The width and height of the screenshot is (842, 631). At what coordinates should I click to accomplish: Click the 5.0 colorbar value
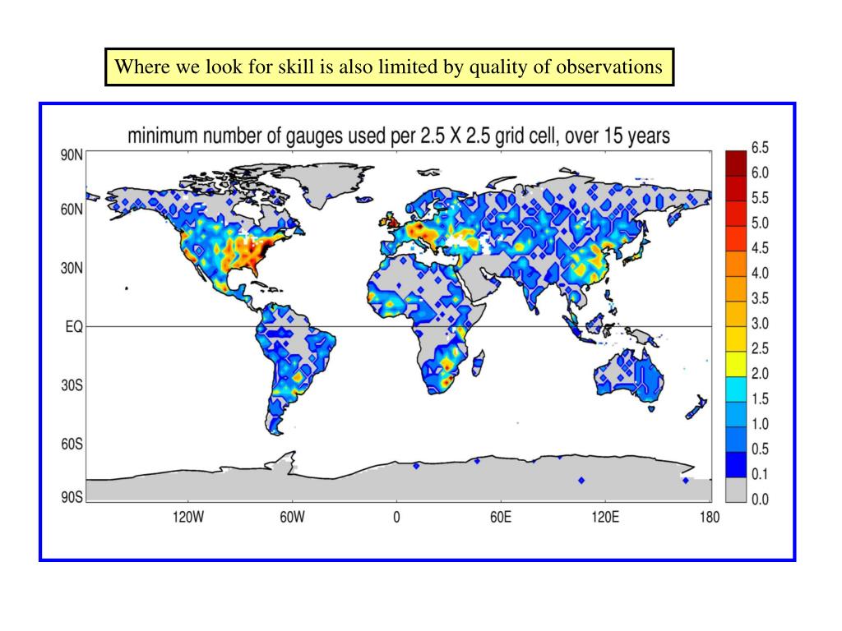[x=760, y=223]
